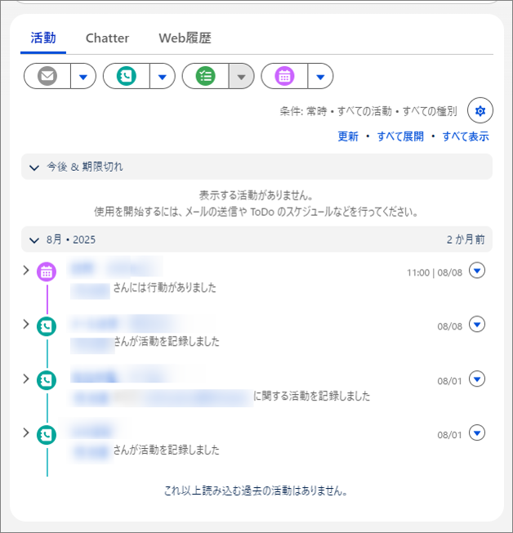Switch to the Chatter tab

coord(107,38)
